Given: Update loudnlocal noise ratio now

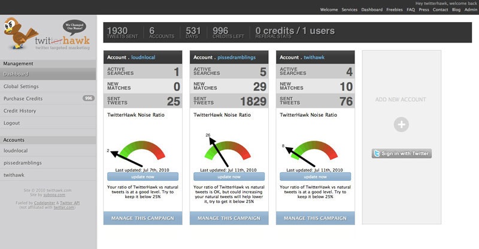Looking at the screenshot, I should [x=143, y=177].
